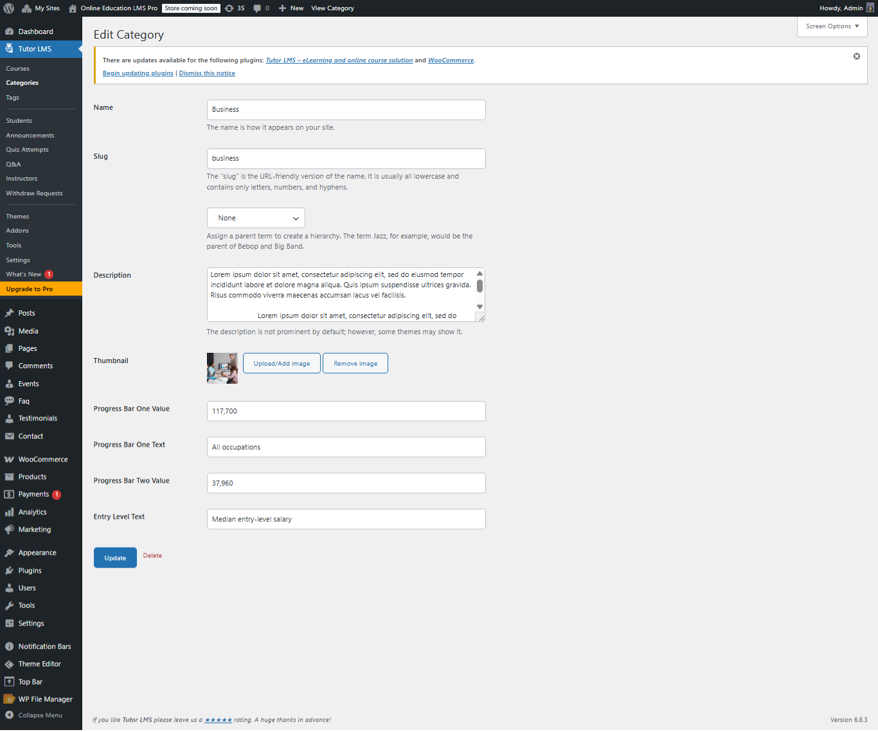Click the comments bubble icon in admin bar
The image size is (878, 732).
click(257, 8)
